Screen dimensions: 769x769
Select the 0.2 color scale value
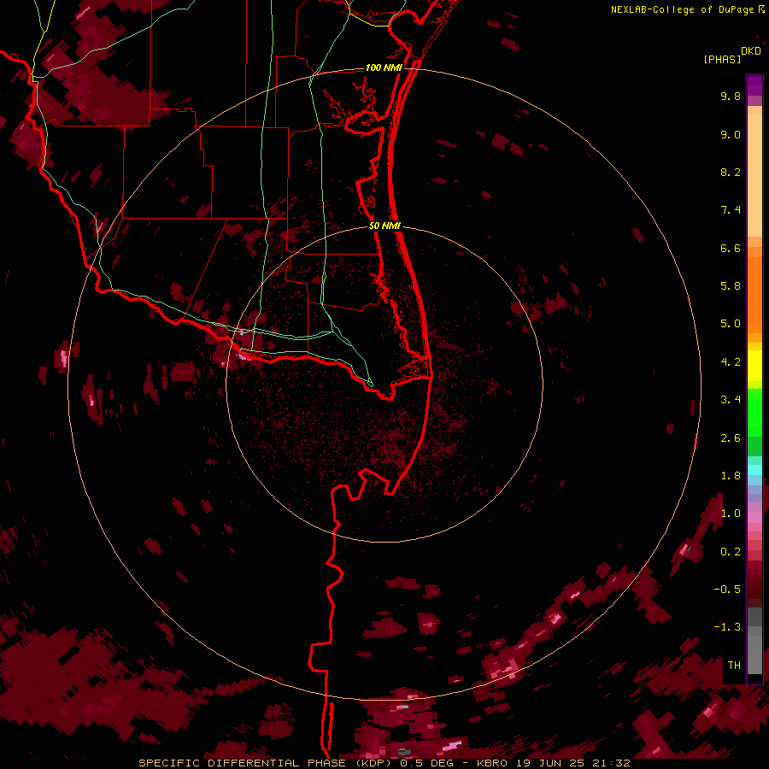coord(731,552)
